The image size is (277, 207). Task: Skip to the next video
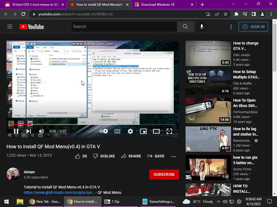pyautogui.click(x=29, y=131)
